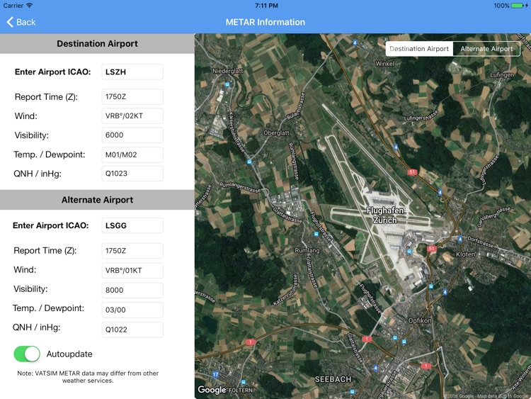Tap the Oberglatt label on the map

pyautogui.click(x=276, y=133)
